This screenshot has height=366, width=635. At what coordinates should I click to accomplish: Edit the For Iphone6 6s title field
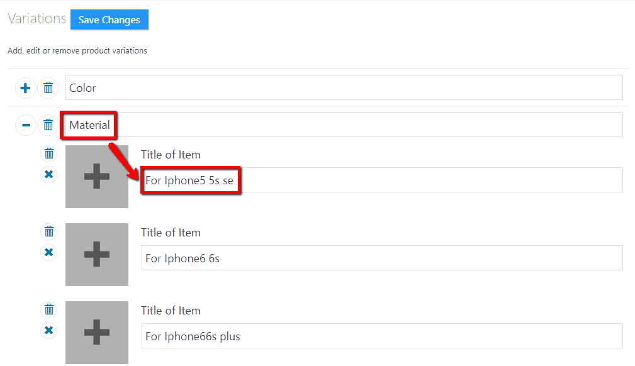[x=381, y=258]
